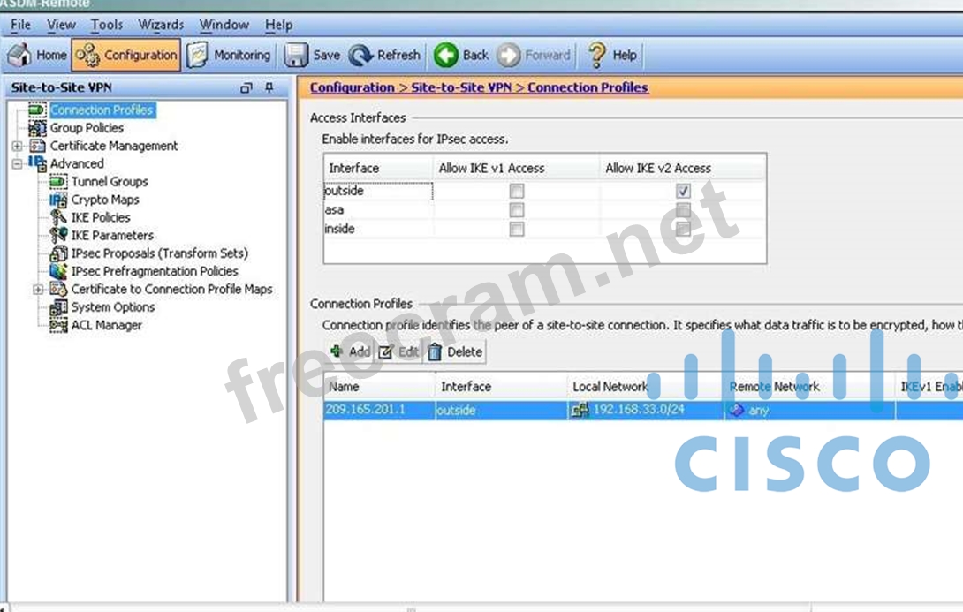Expand Certificate Management tree node
963x612 pixels.
pos(18,146)
